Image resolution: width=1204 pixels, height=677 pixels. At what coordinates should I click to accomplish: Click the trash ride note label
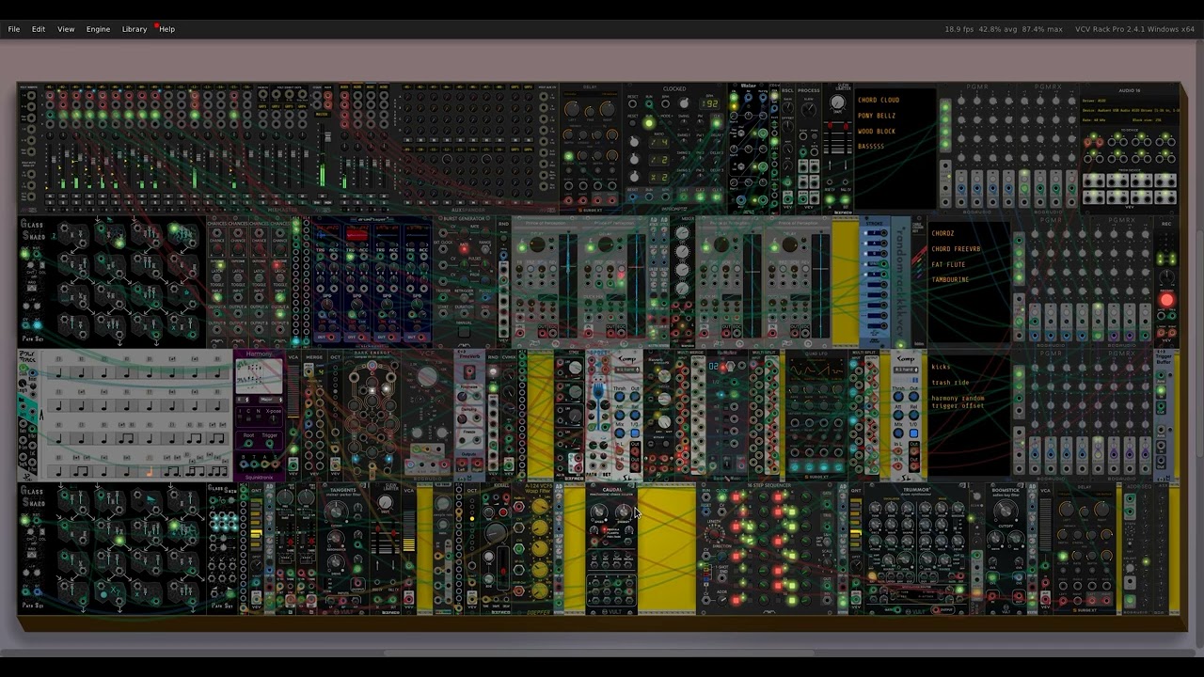[x=950, y=383]
